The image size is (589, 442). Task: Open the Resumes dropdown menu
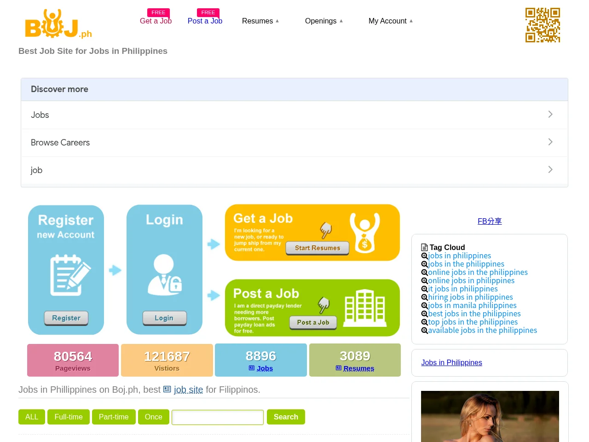click(x=260, y=21)
